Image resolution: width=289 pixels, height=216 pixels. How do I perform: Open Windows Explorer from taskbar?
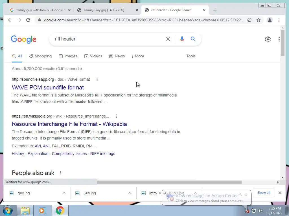click(x=25, y=210)
